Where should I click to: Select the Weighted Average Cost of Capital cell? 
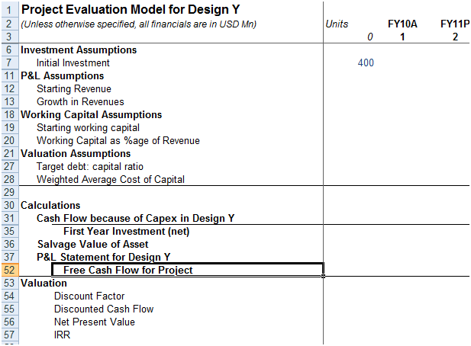click(111, 179)
